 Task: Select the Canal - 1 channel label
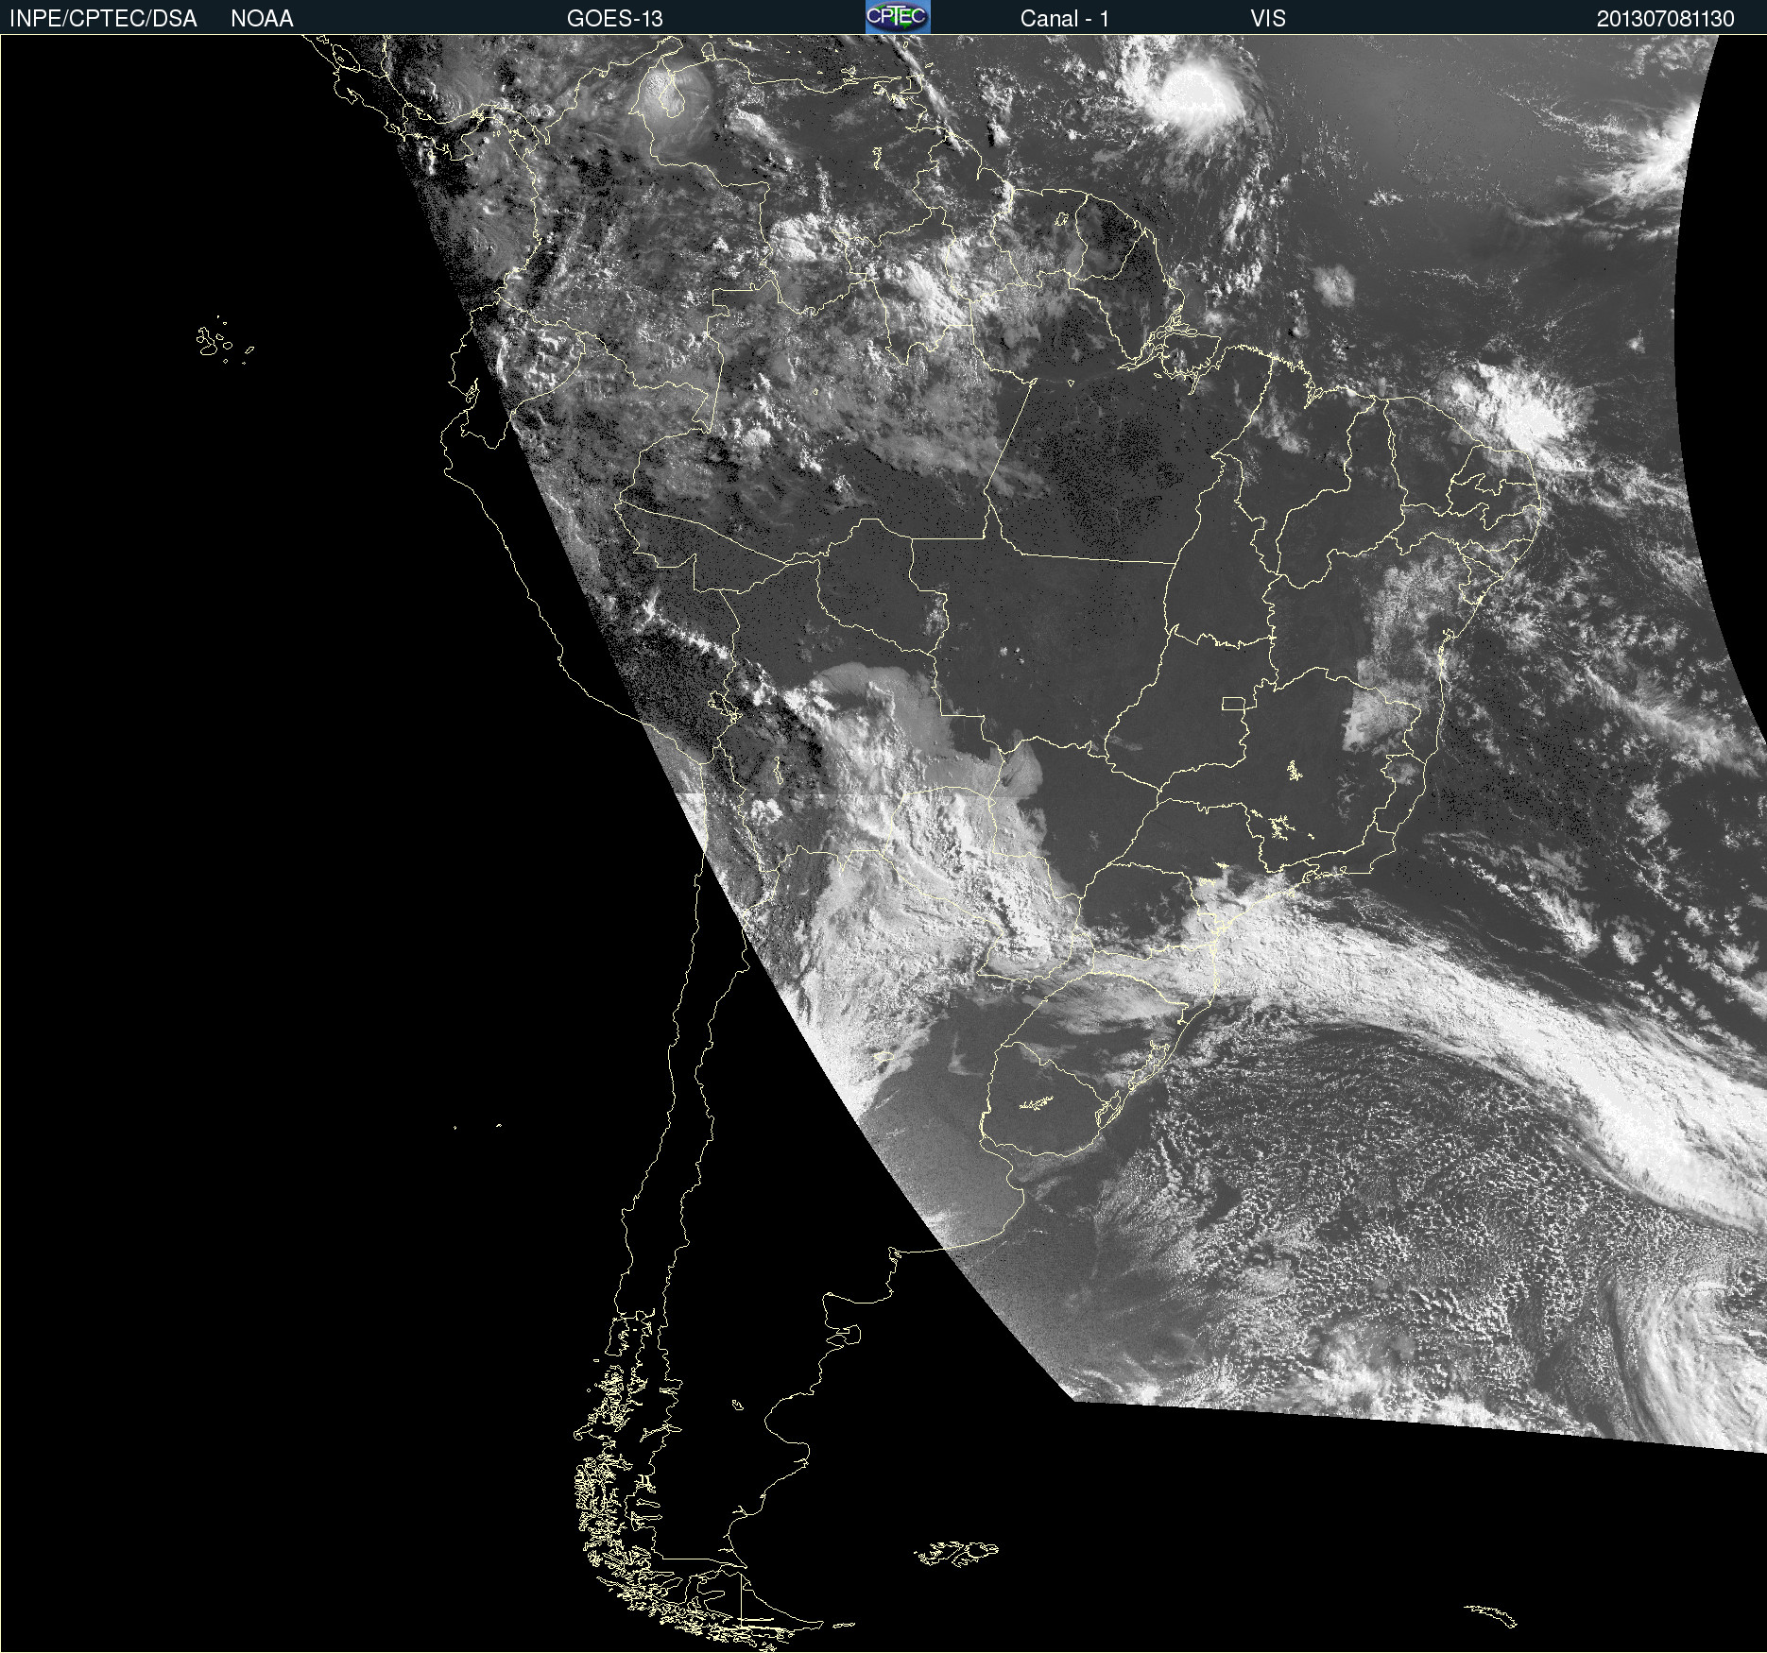1064,19
